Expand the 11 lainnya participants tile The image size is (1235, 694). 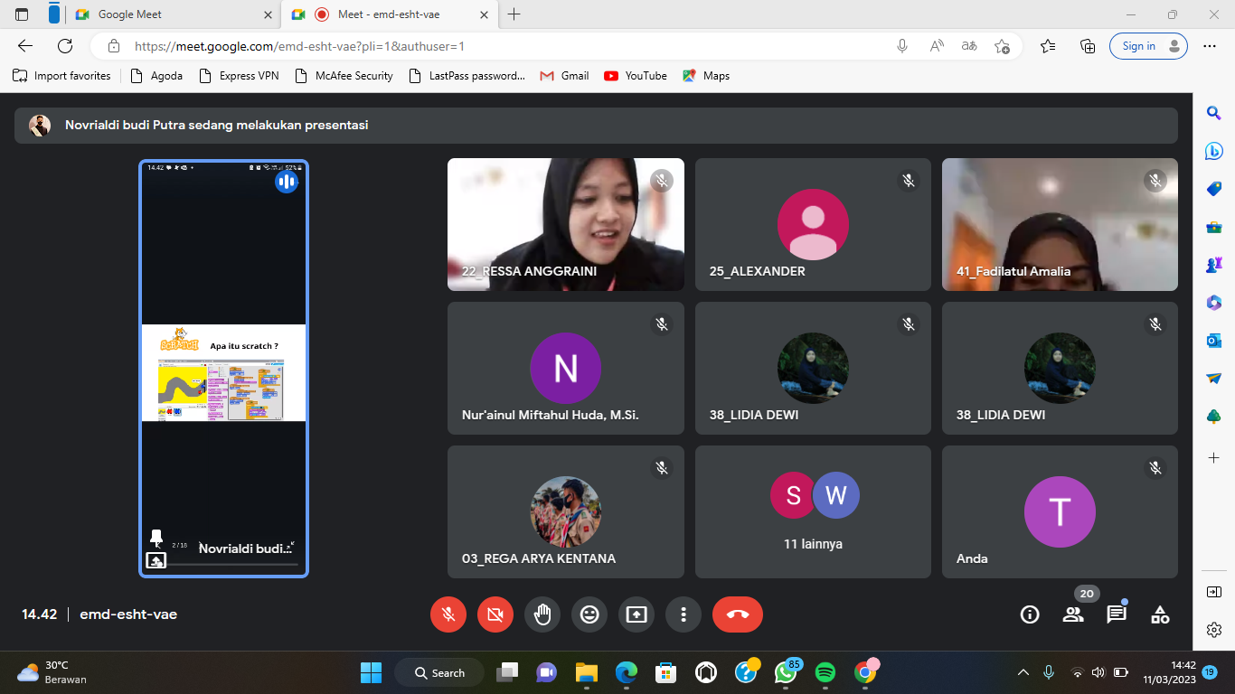(x=813, y=511)
